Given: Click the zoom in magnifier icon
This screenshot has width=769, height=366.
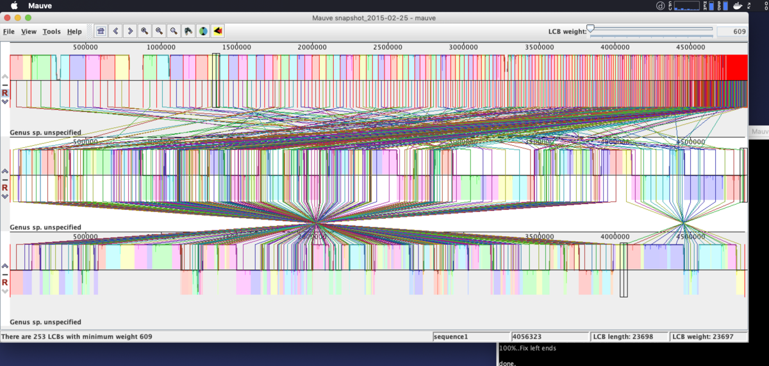Looking at the screenshot, I should pos(145,31).
